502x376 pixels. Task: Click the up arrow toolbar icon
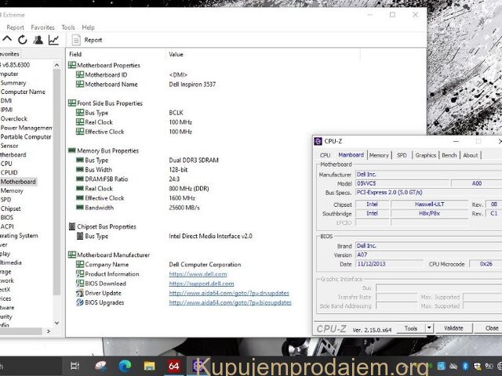click(7, 39)
